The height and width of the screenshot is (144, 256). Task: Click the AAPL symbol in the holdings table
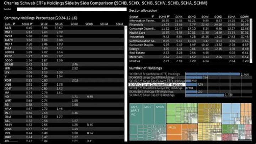click(x=8, y=28)
